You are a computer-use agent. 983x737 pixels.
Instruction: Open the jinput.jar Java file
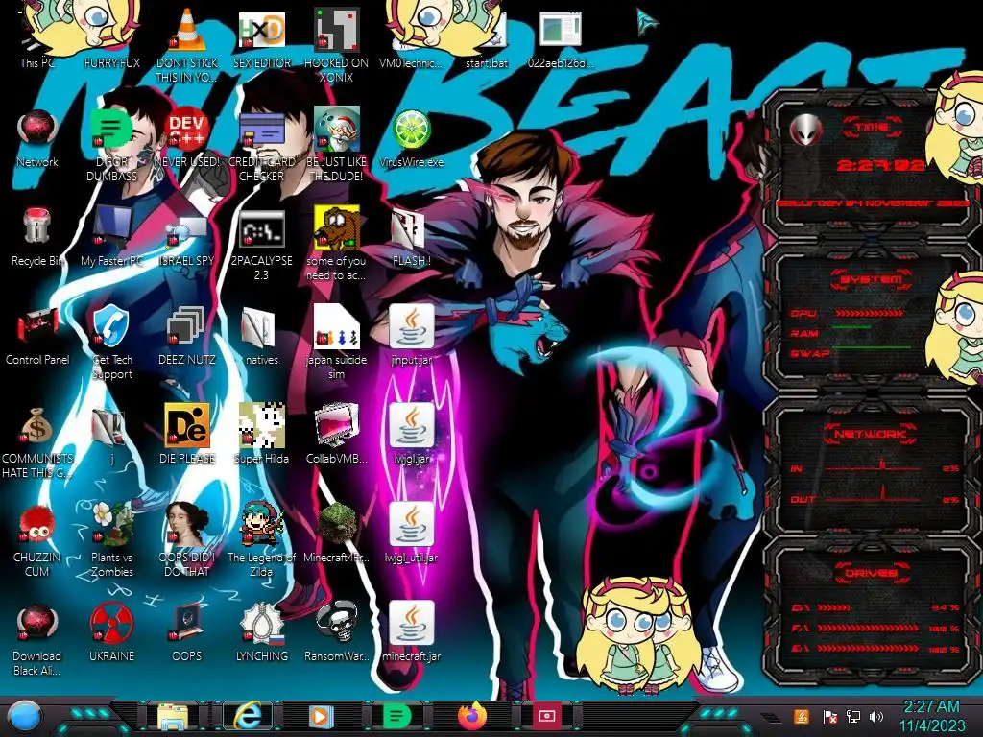(411, 336)
